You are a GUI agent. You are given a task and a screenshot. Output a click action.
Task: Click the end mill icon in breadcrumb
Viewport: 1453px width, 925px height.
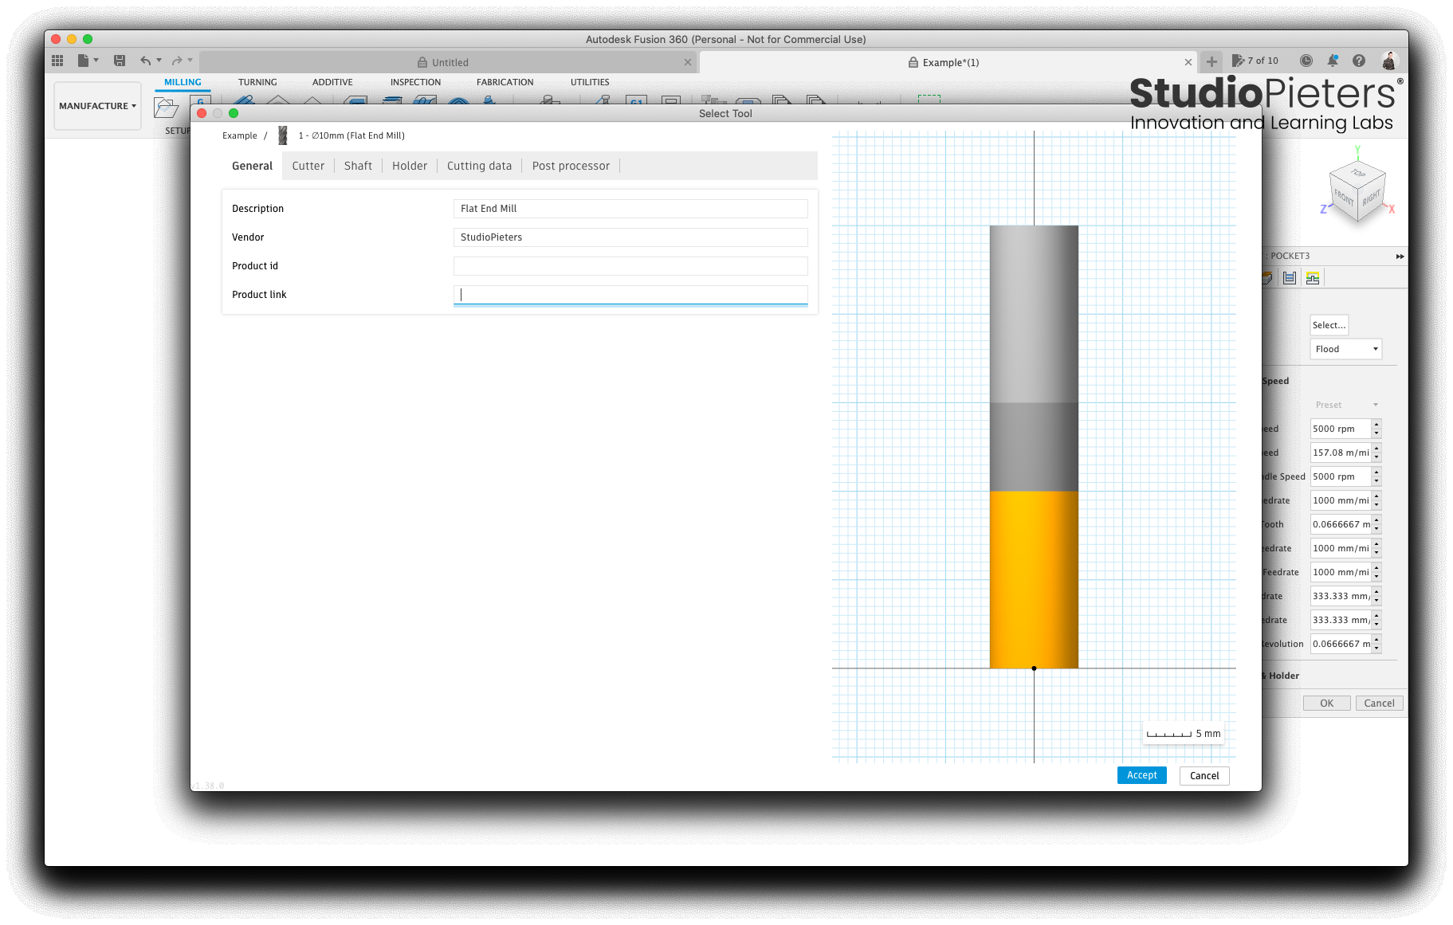282,135
